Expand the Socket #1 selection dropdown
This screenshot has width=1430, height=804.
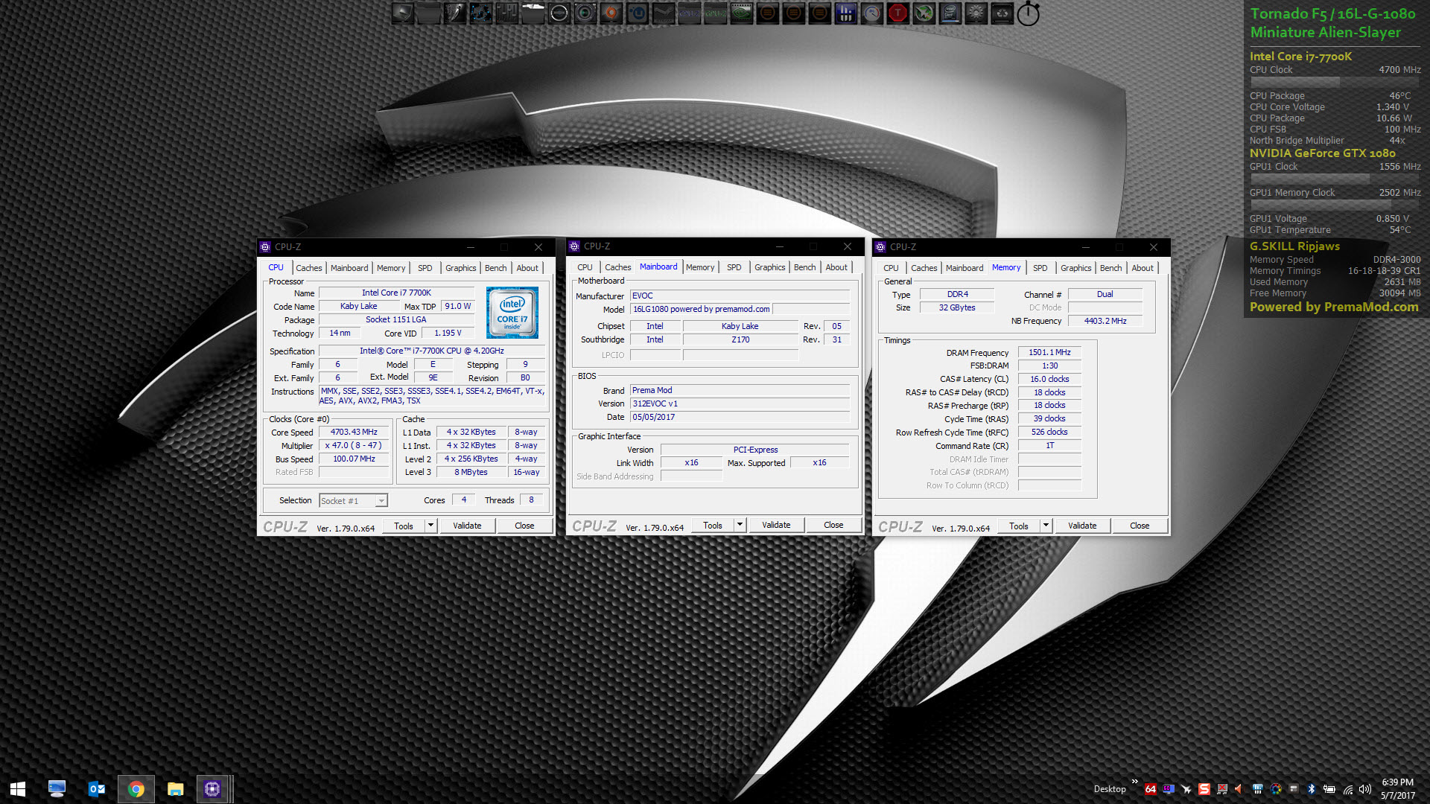(x=381, y=501)
